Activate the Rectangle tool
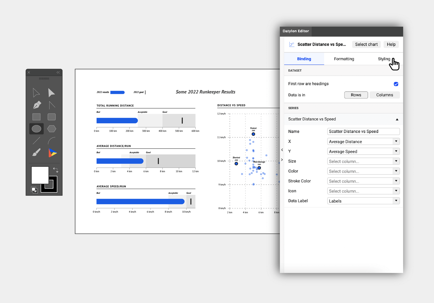 (x=36, y=117)
